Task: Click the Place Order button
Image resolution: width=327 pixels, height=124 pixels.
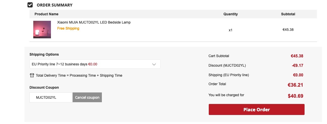Action: (256, 109)
